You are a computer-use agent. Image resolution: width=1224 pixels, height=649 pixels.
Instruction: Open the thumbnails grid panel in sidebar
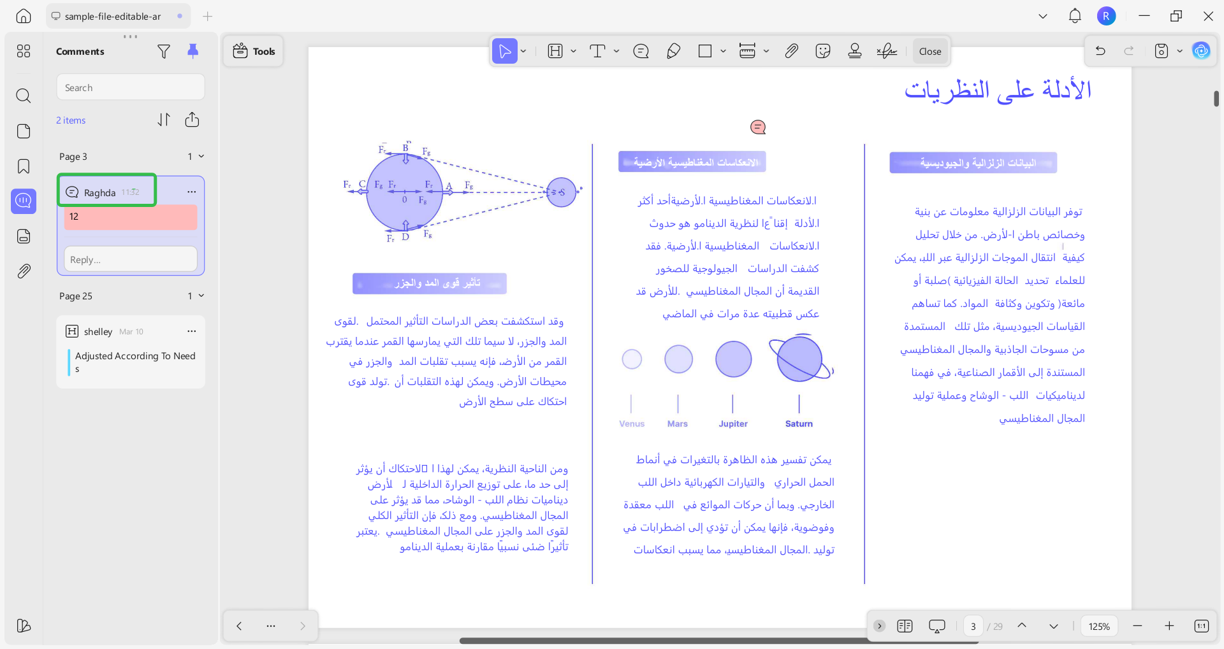(24, 51)
